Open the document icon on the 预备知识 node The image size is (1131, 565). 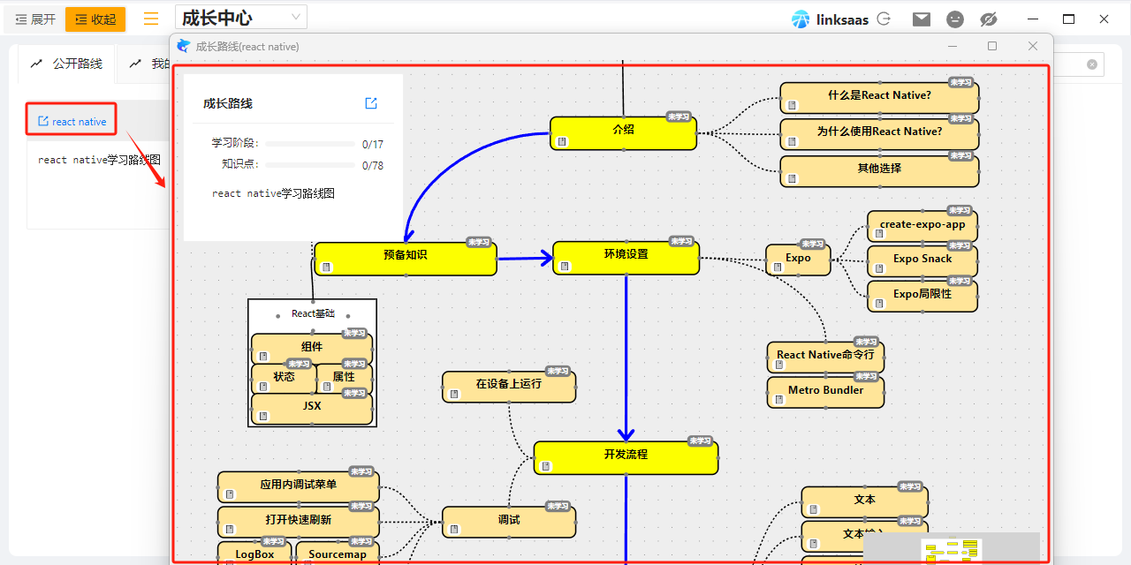[326, 267]
